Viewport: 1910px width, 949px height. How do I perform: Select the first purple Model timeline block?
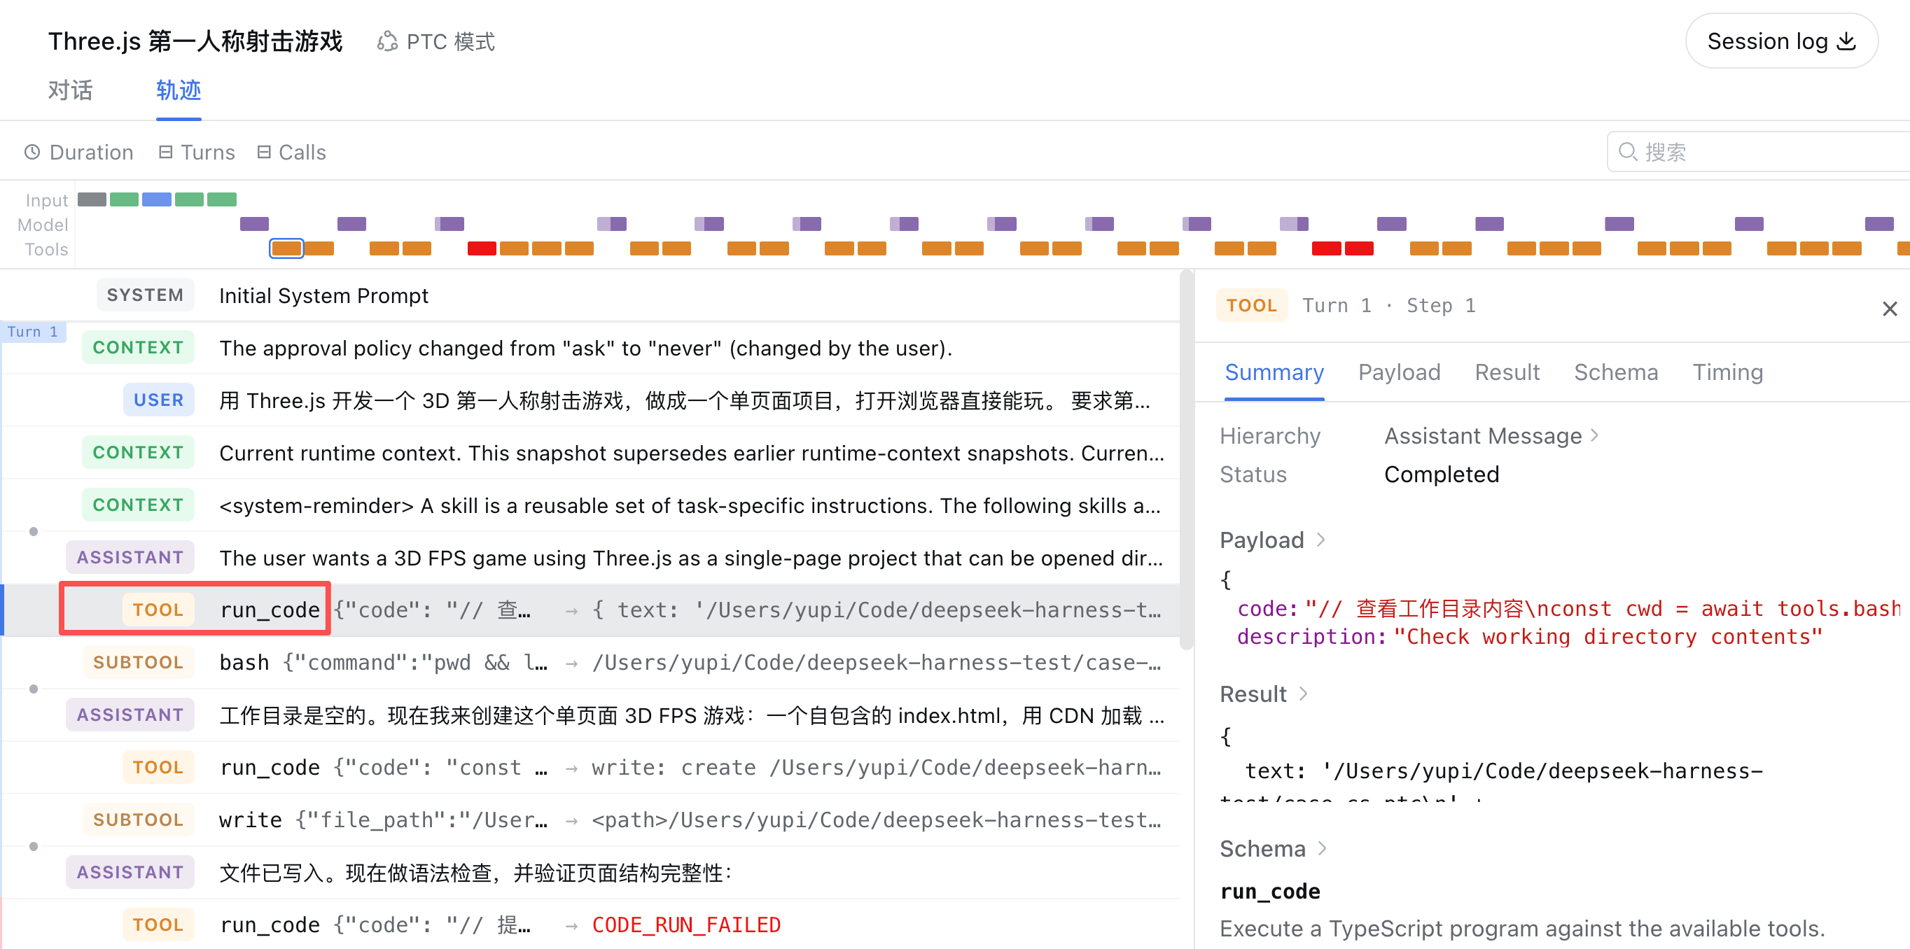tap(254, 224)
